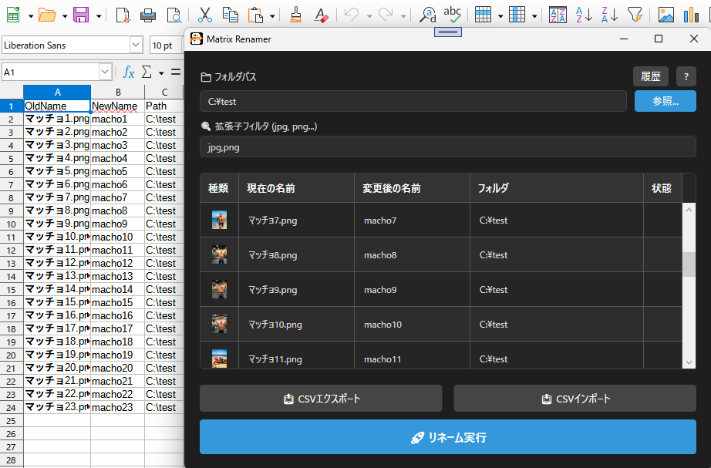Click the リネーム実行 rename button

coord(447,437)
